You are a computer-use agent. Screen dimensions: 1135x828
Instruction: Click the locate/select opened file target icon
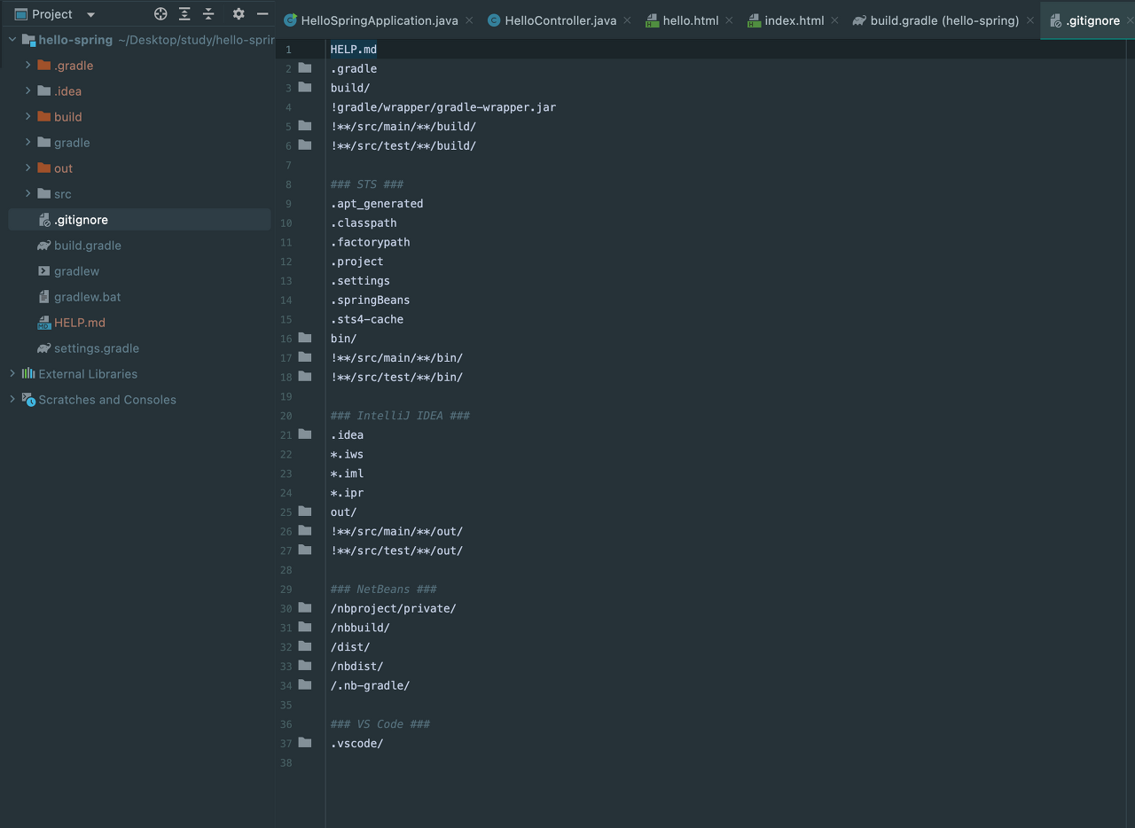[x=160, y=14]
